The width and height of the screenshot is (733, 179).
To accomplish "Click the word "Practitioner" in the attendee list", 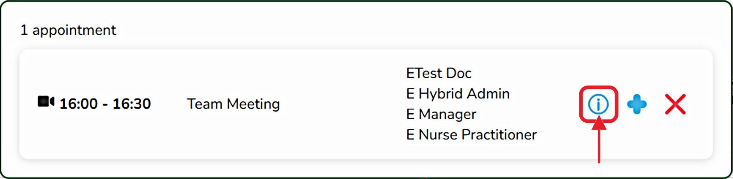I will click(x=499, y=135).
